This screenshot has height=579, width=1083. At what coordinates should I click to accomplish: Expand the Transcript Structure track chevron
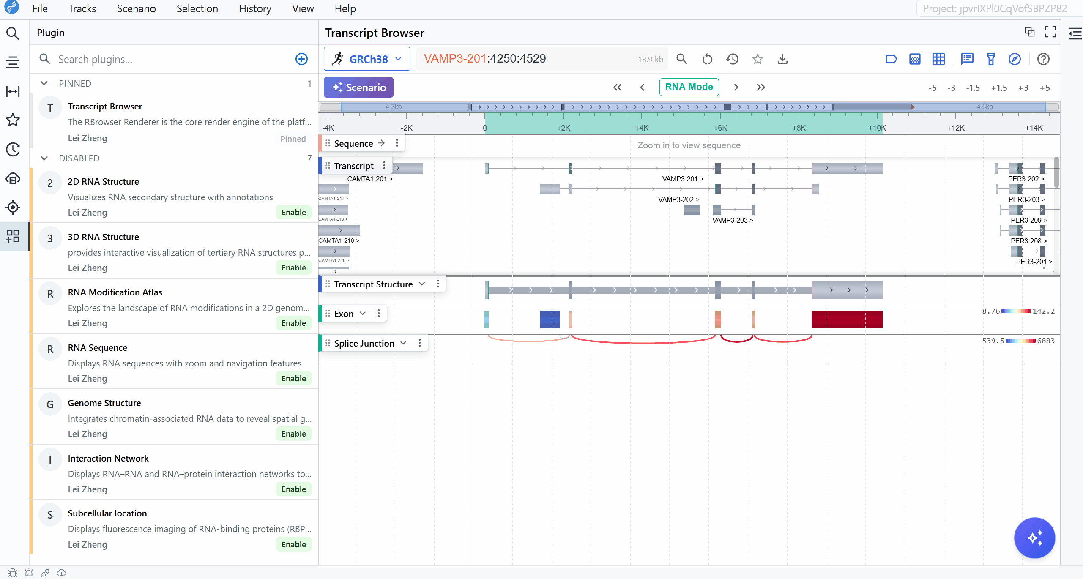click(x=422, y=284)
